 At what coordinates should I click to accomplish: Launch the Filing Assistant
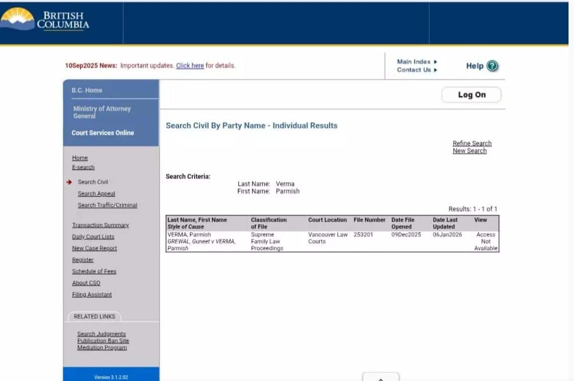coord(92,295)
